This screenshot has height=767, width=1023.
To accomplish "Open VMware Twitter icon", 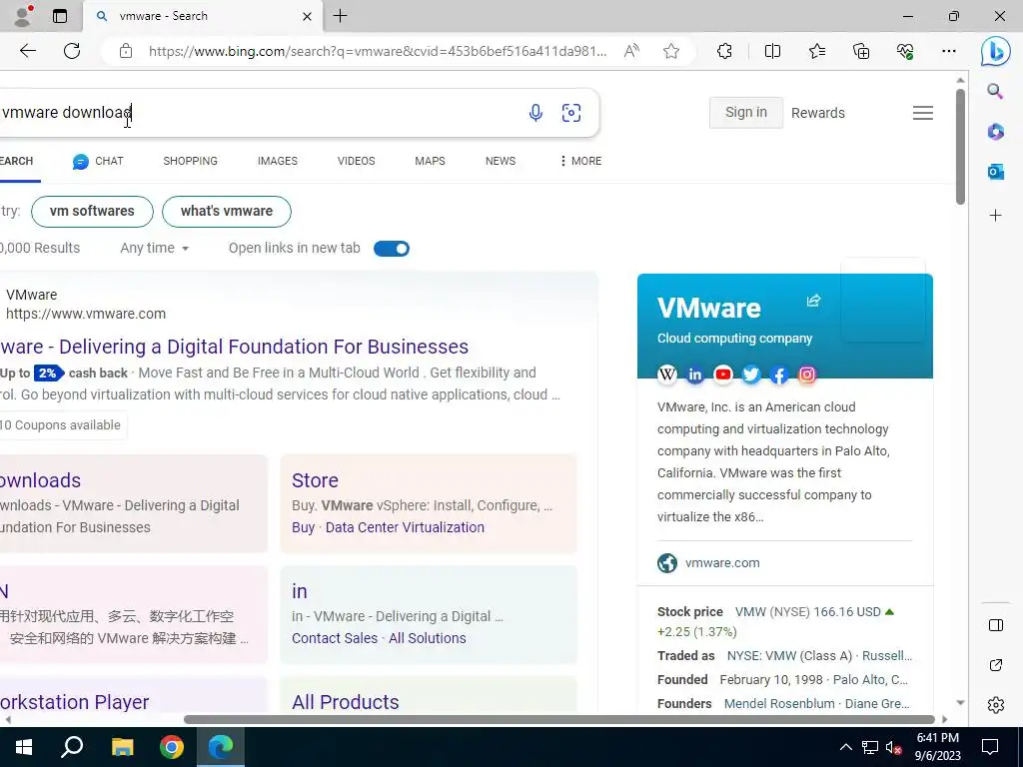I will [x=751, y=375].
